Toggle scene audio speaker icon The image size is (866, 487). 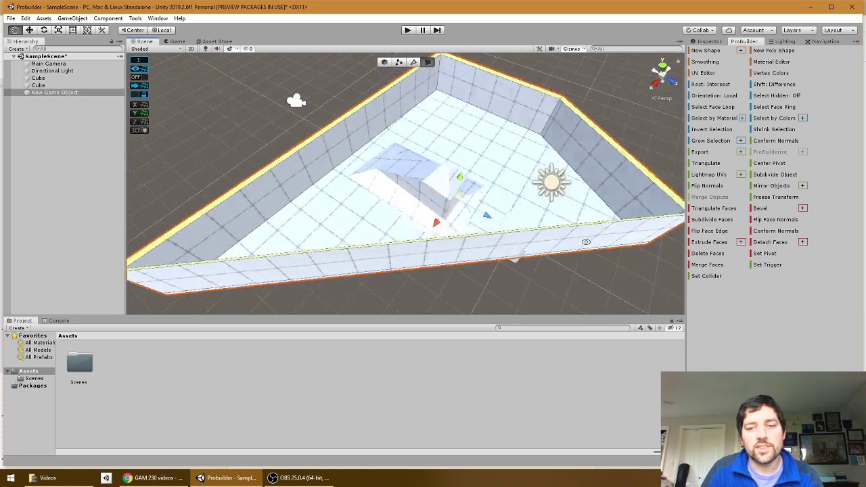[x=217, y=49]
